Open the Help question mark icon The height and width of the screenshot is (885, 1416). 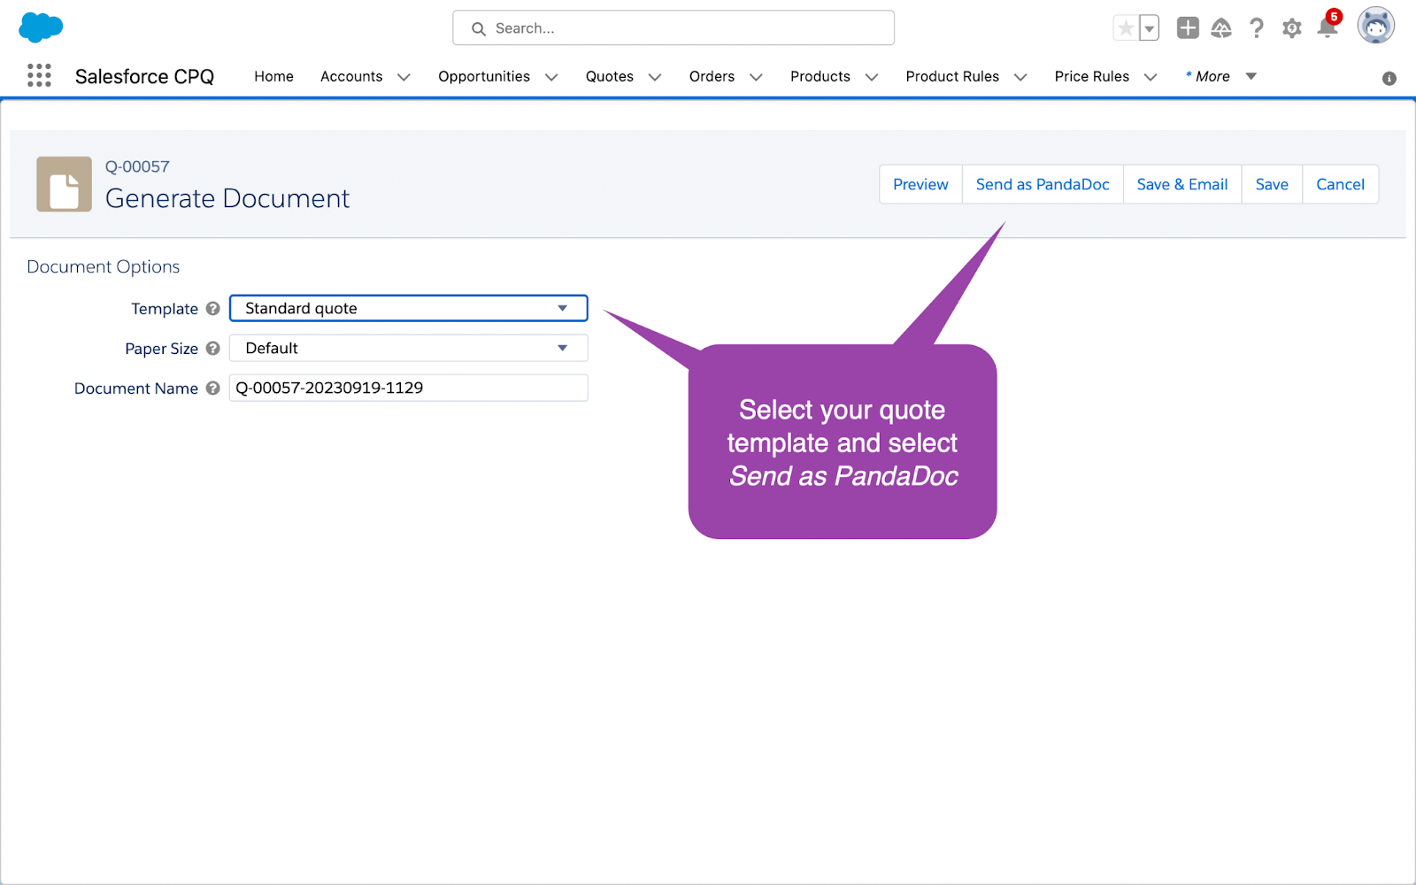pos(1257,28)
